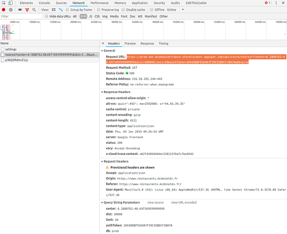Open the DevTools three-dot menu
287x234 pixels.
[x=276, y=3]
